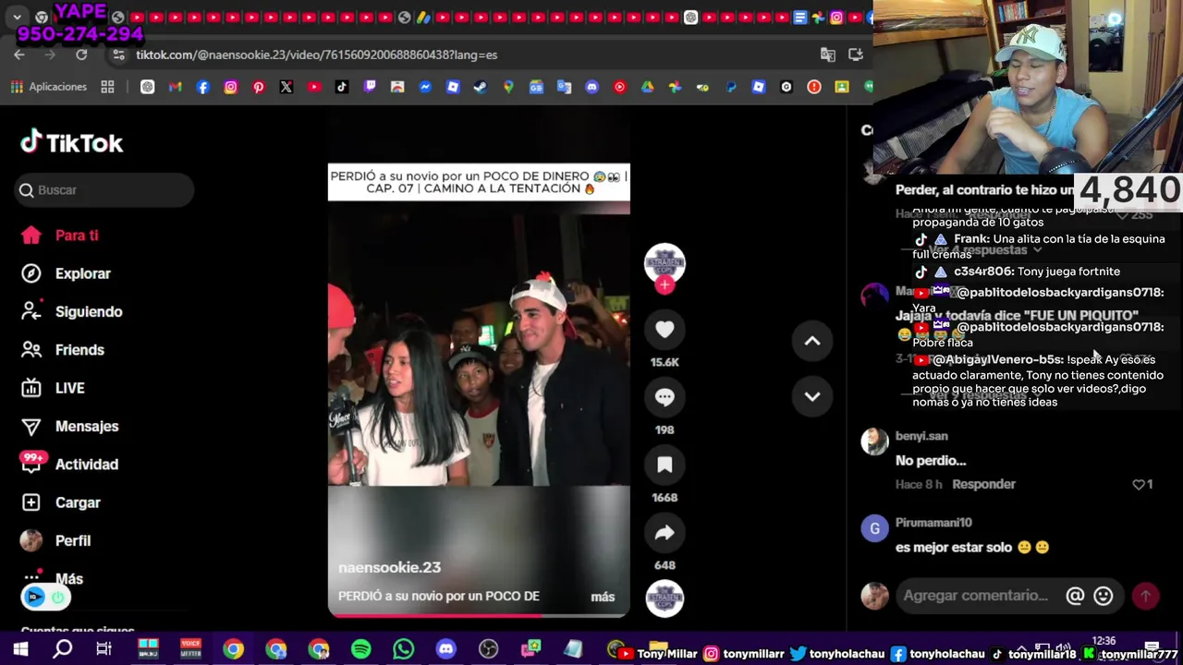Image resolution: width=1183 pixels, height=665 pixels.
Task: Open Pinterest bookmark
Action: (258, 87)
